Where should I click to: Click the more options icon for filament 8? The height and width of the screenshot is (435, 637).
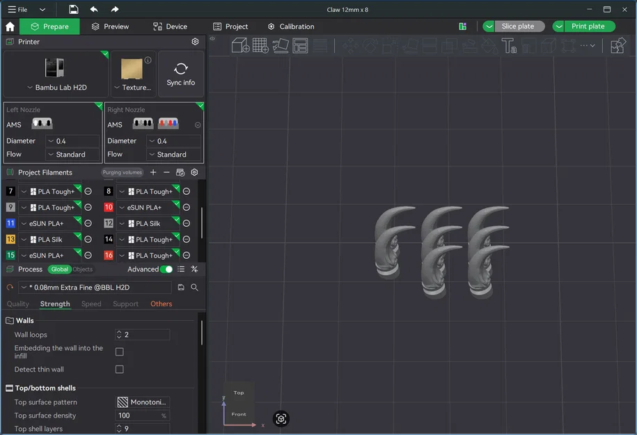click(187, 191)
